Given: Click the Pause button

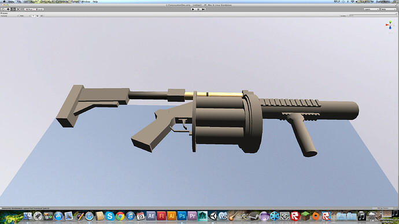Looking at the screenshot, I should (198, 9).
